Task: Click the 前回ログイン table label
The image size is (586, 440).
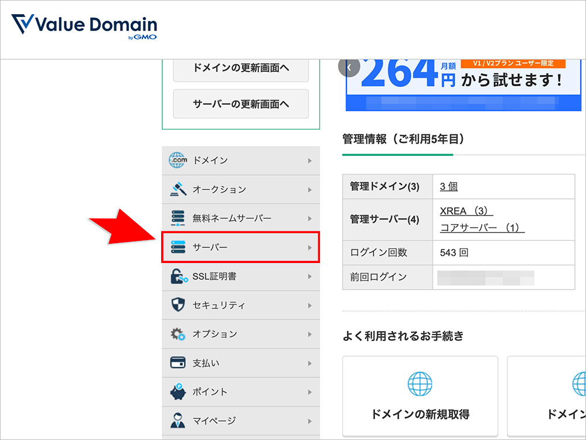Action: [378, 277]
